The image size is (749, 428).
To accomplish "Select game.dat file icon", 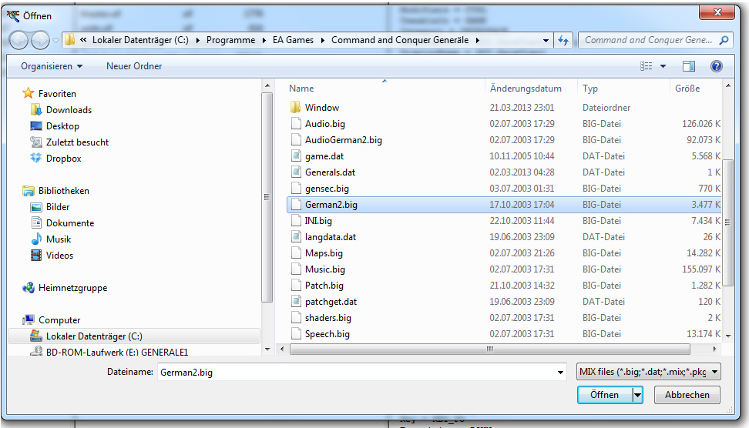I will click(296, 156).
